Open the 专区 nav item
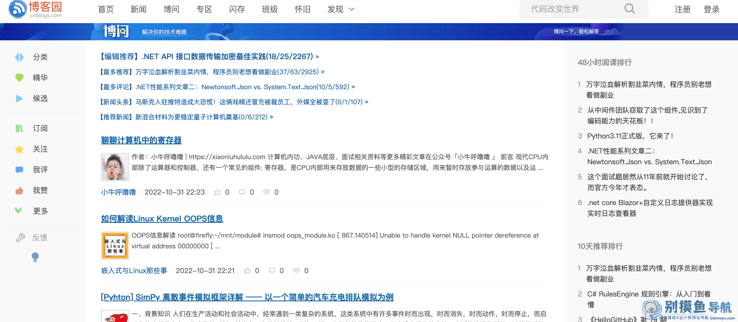 (204, 9)
